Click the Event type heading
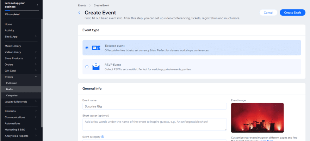The height and width of the screenshot is (141, 310). [x=91, y=30]
